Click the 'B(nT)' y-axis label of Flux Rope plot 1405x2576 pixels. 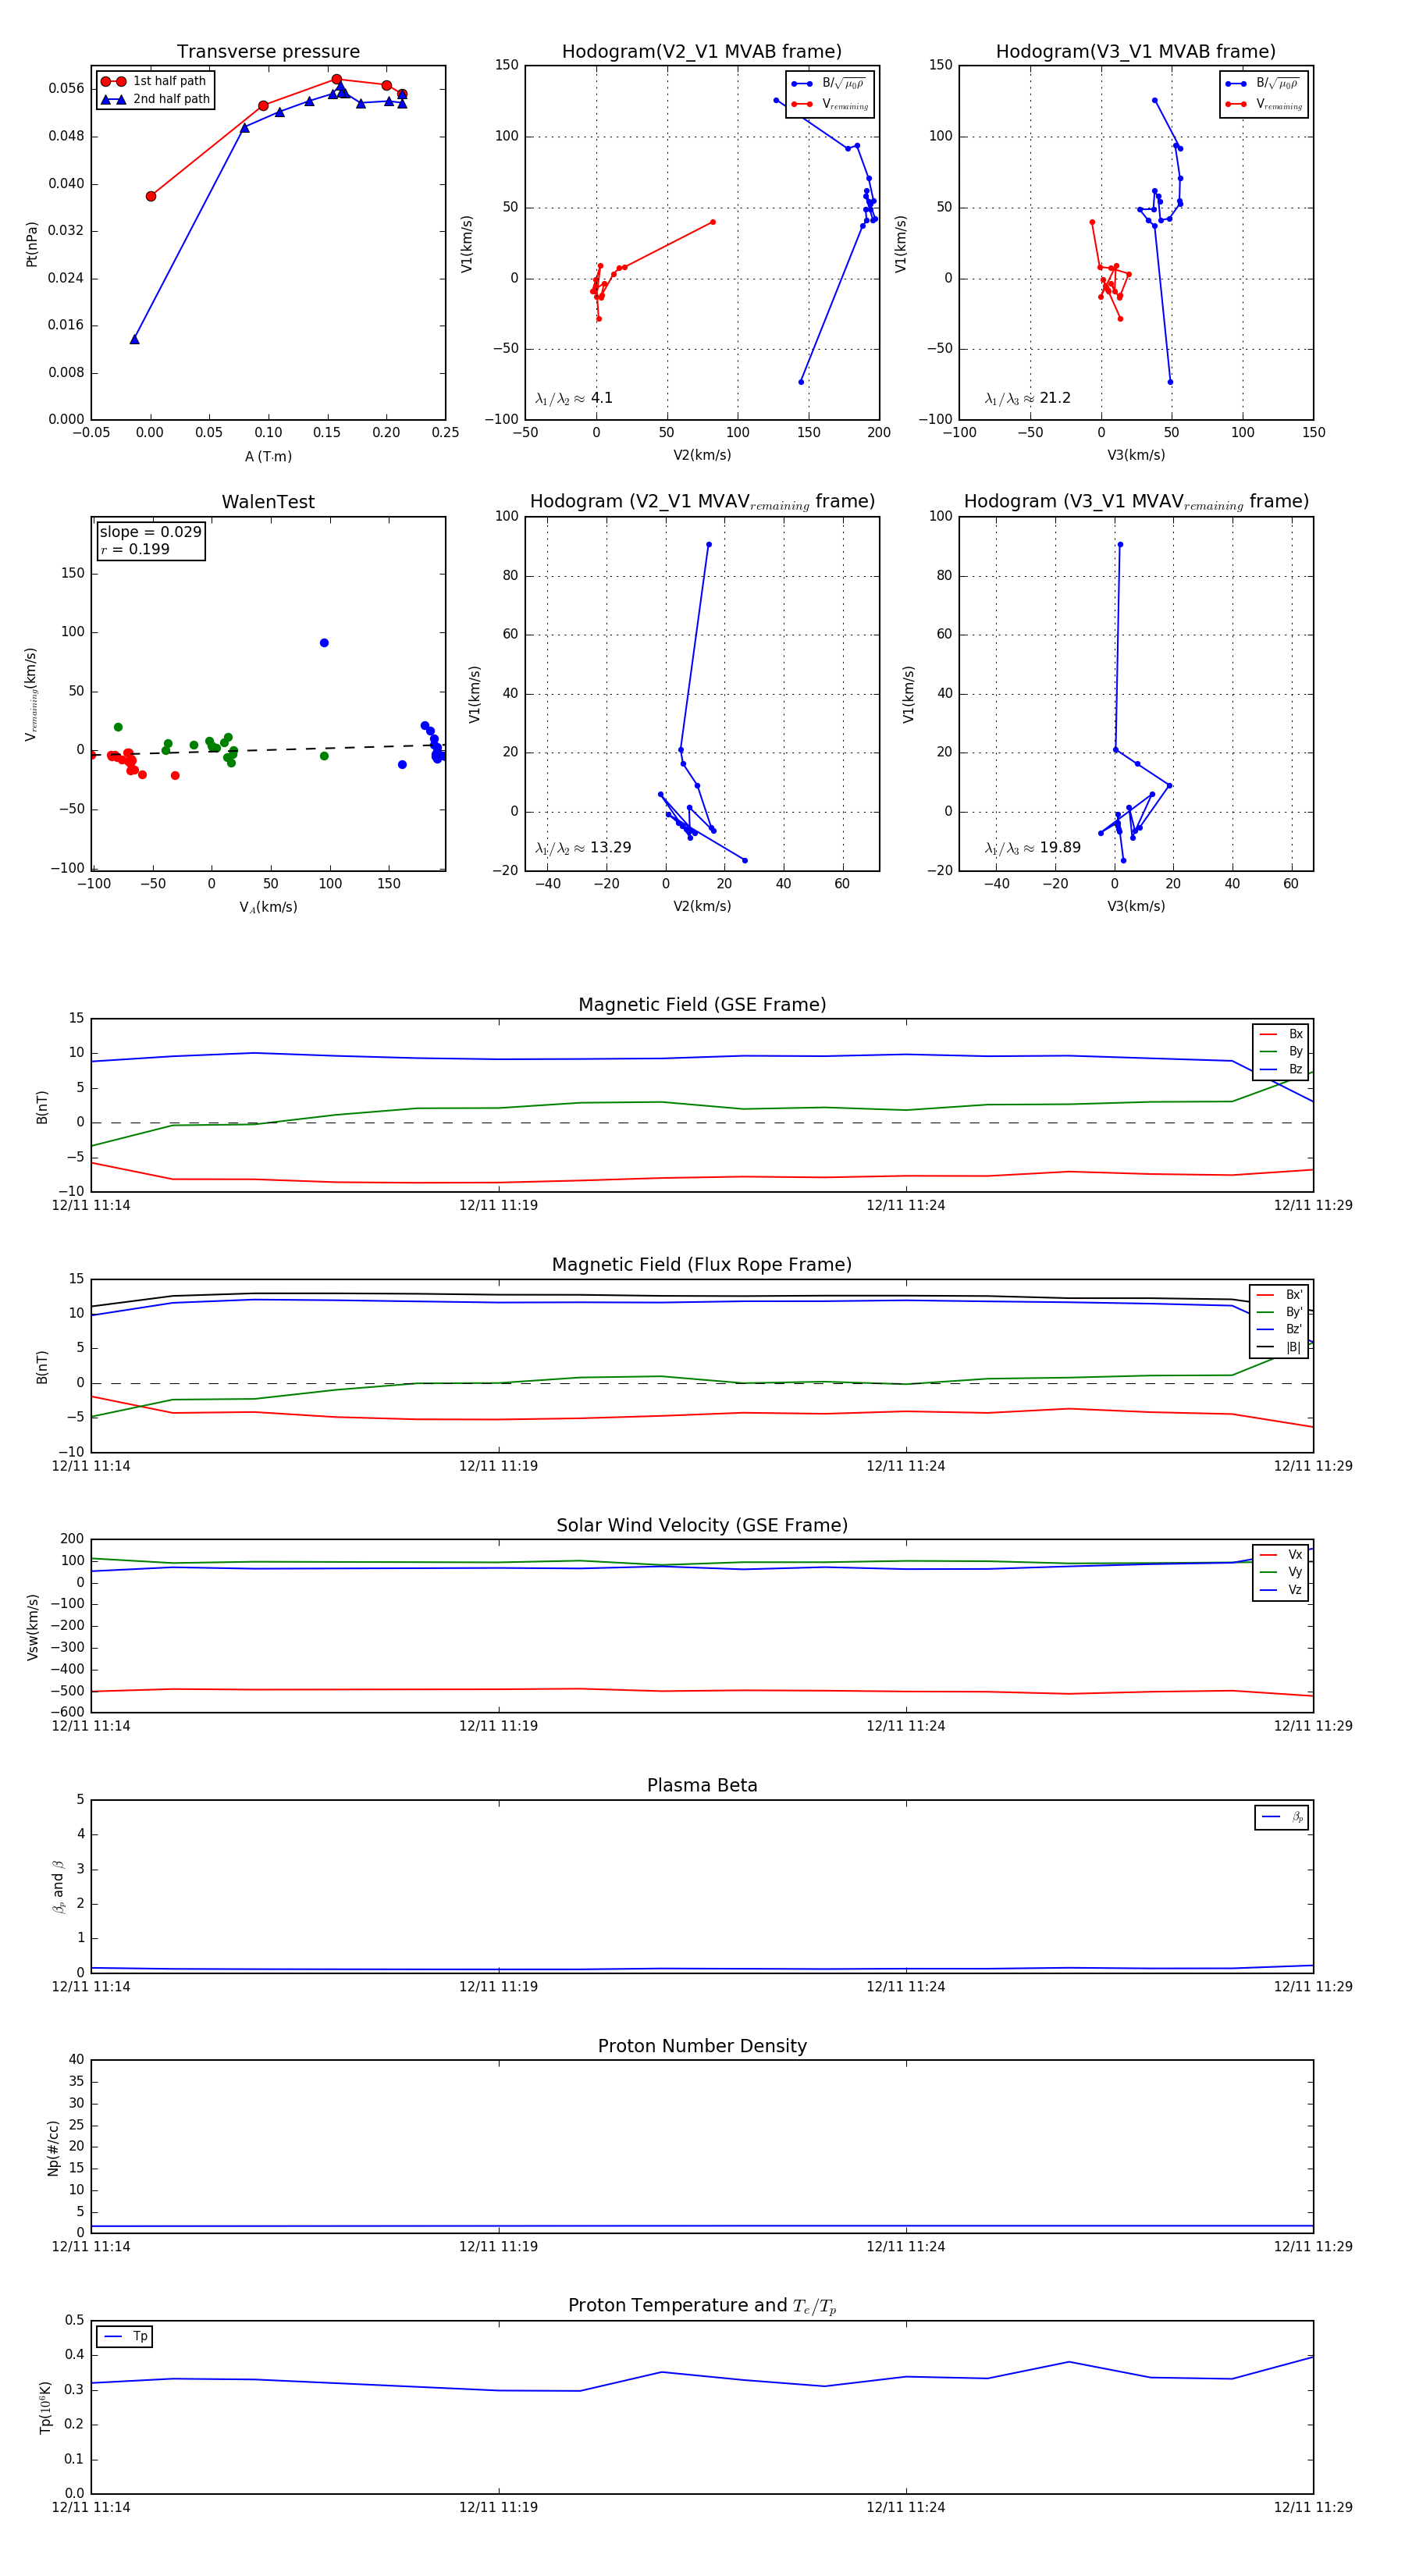(42, 1367)
